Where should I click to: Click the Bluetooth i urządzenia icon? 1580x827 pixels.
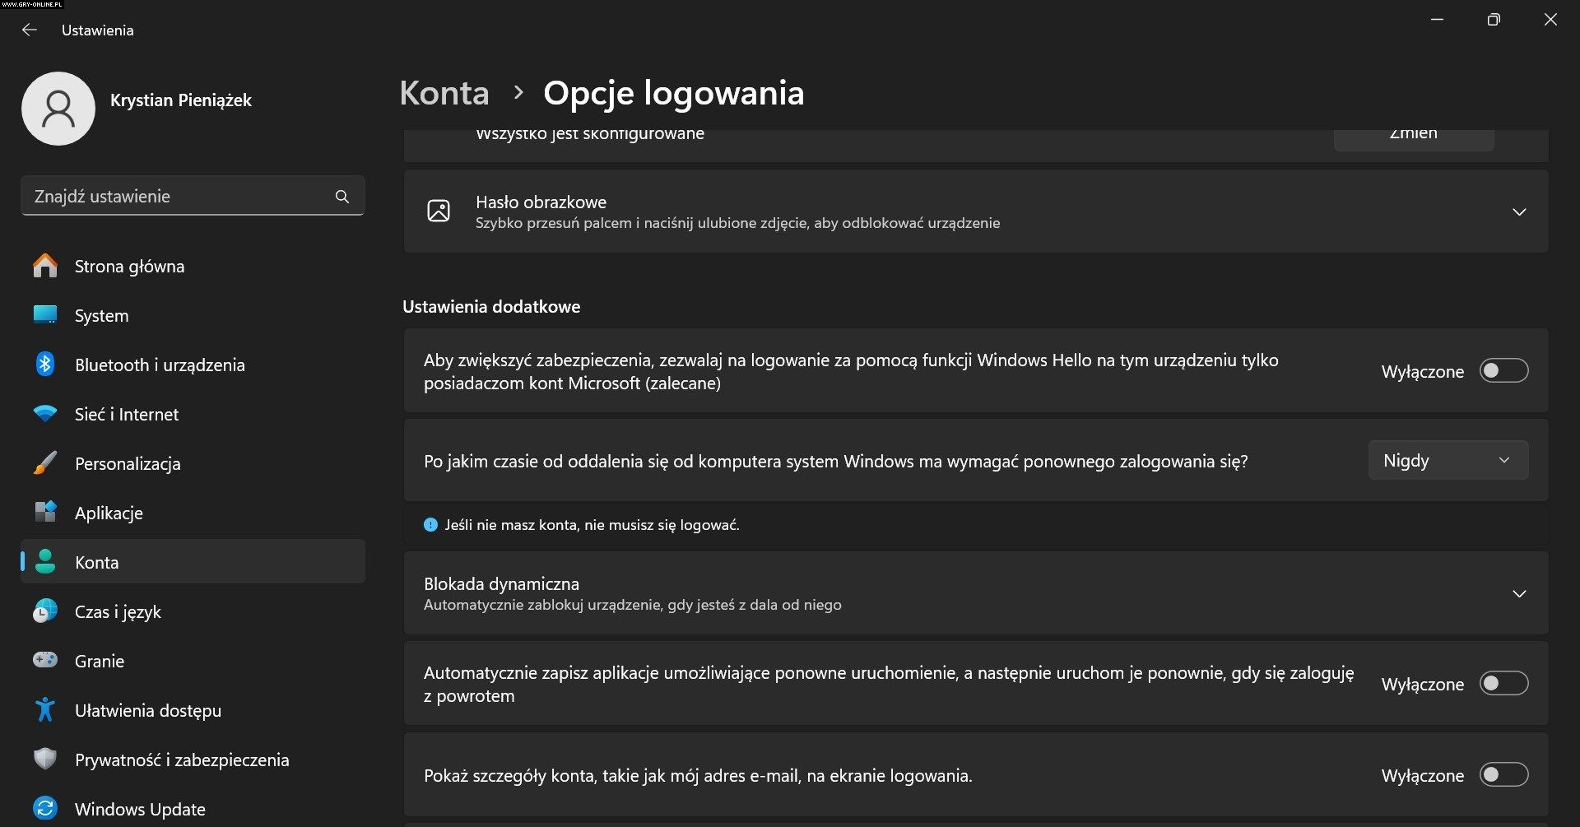[45, 364]
